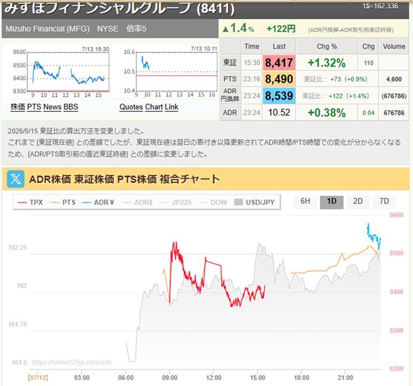This screenshot has height=386, width=413.
Task: Click the X (Twitter) share icon
Action: tap(16, 179)
